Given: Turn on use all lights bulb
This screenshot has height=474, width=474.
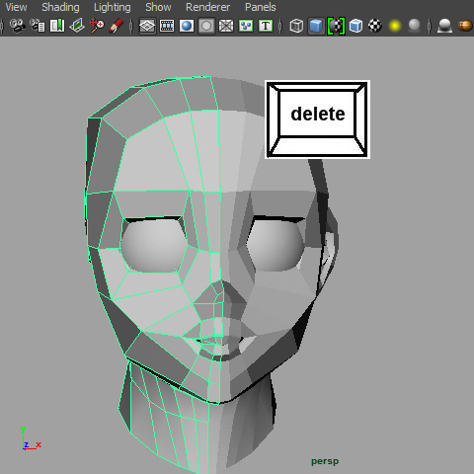Looking at the screenshot, I should 395,26.
